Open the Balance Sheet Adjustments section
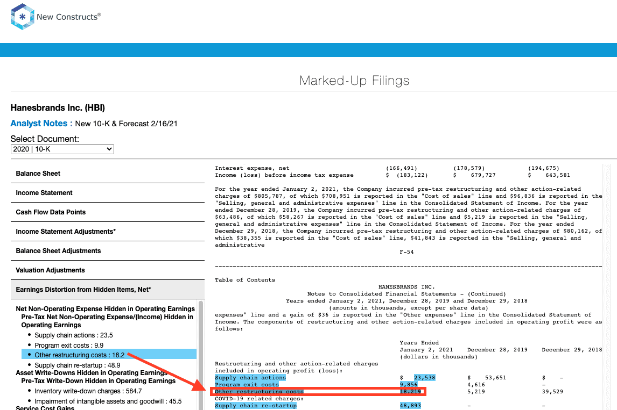Image resolution: width=617 pixels, height=410 pixels. click(108, 250)
